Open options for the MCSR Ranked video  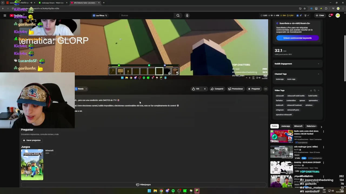pos(323,131)
